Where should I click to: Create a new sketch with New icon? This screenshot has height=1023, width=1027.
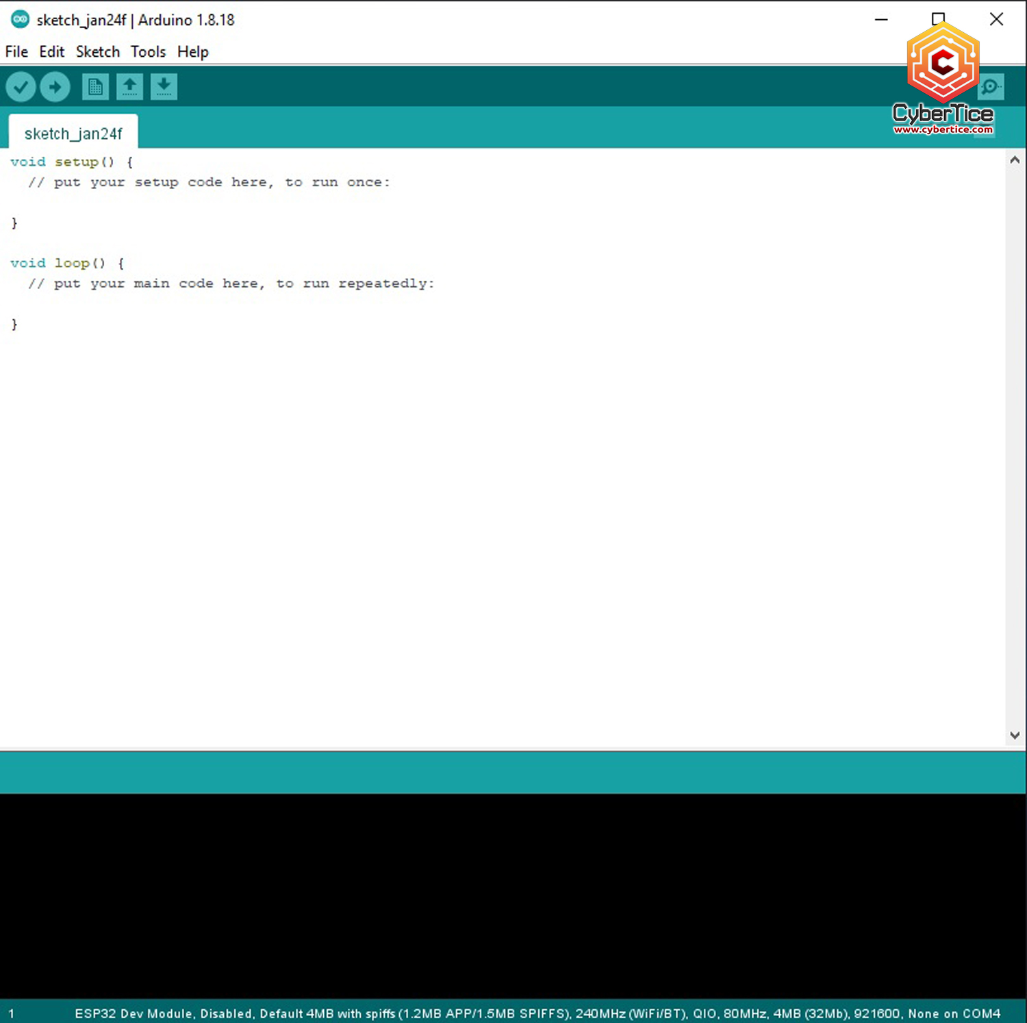(95, 87)
